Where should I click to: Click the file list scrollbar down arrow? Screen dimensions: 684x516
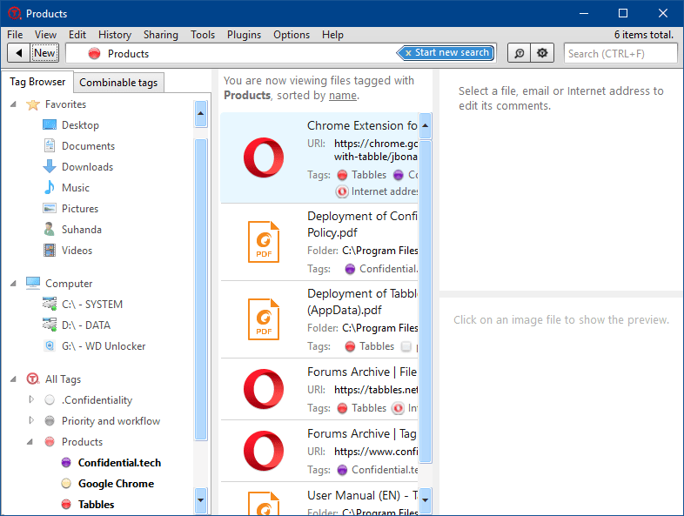426,500
